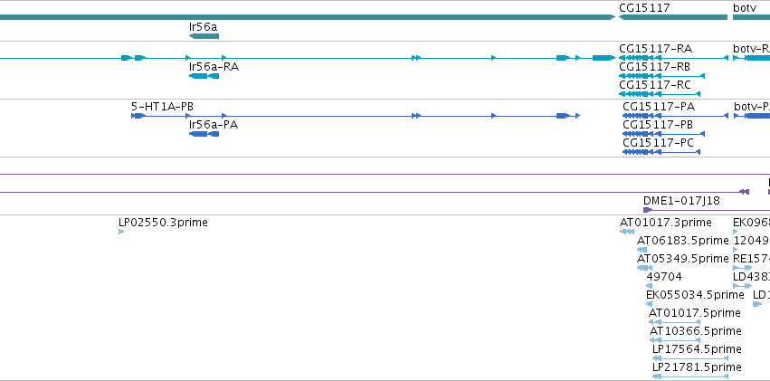
Task: Select the CG15117 teal gene bar
Action: (673, 17)
